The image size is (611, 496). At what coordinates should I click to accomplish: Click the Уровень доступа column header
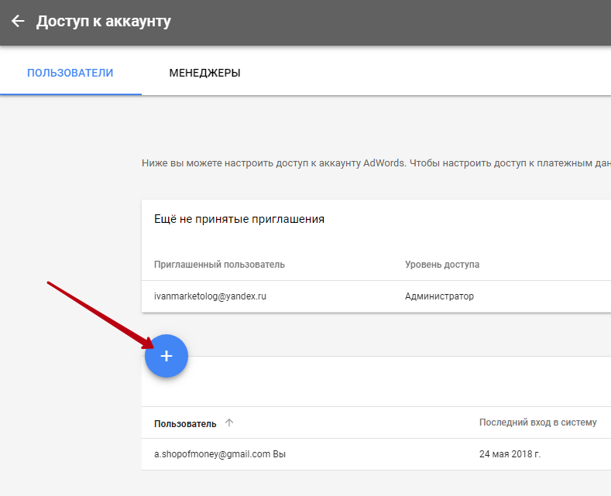441,265
